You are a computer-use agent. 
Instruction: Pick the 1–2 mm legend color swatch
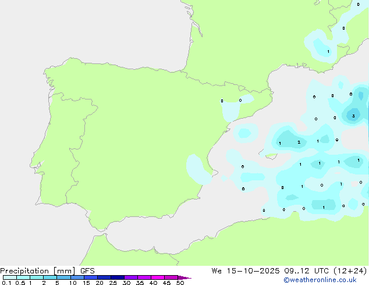click(37, 277)
